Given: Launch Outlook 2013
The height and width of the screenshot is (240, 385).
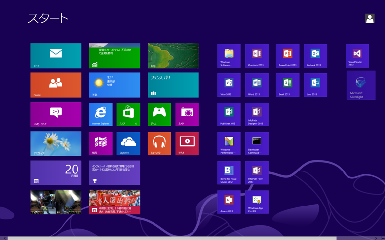Looking at the screenshot, I should [315, 56].
